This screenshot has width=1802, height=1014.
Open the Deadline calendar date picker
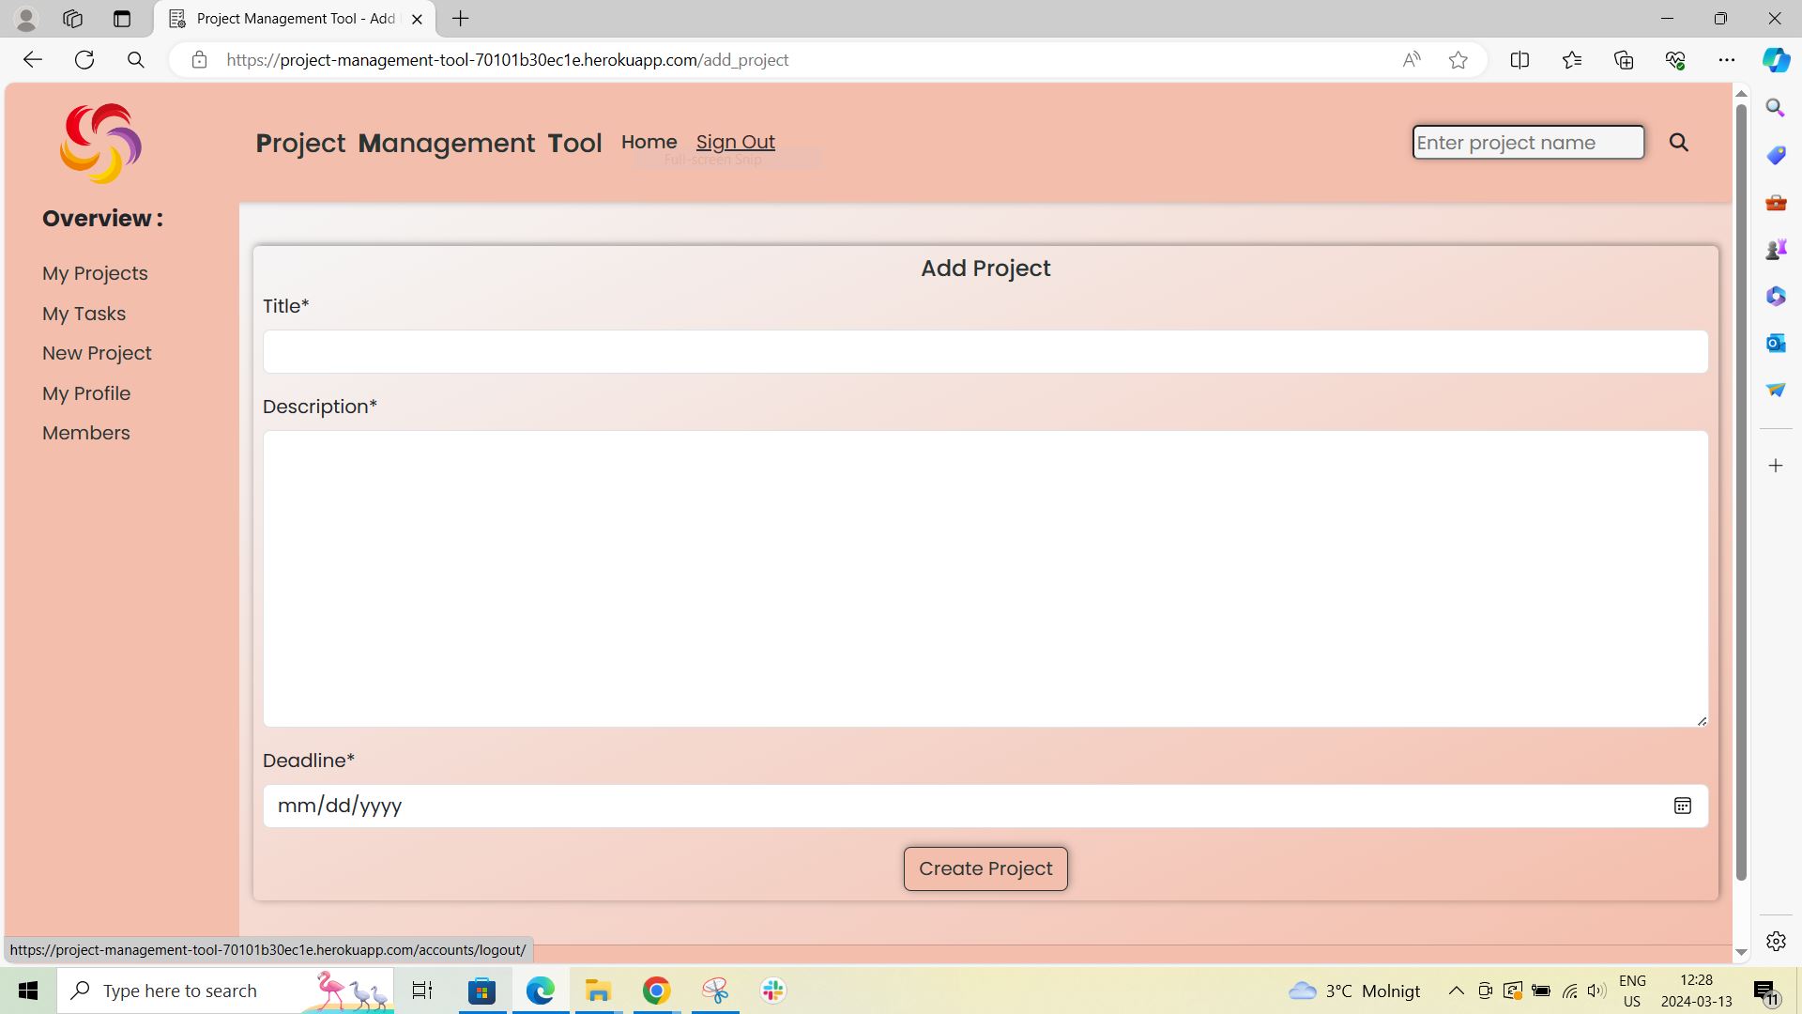pos(1682,806)
